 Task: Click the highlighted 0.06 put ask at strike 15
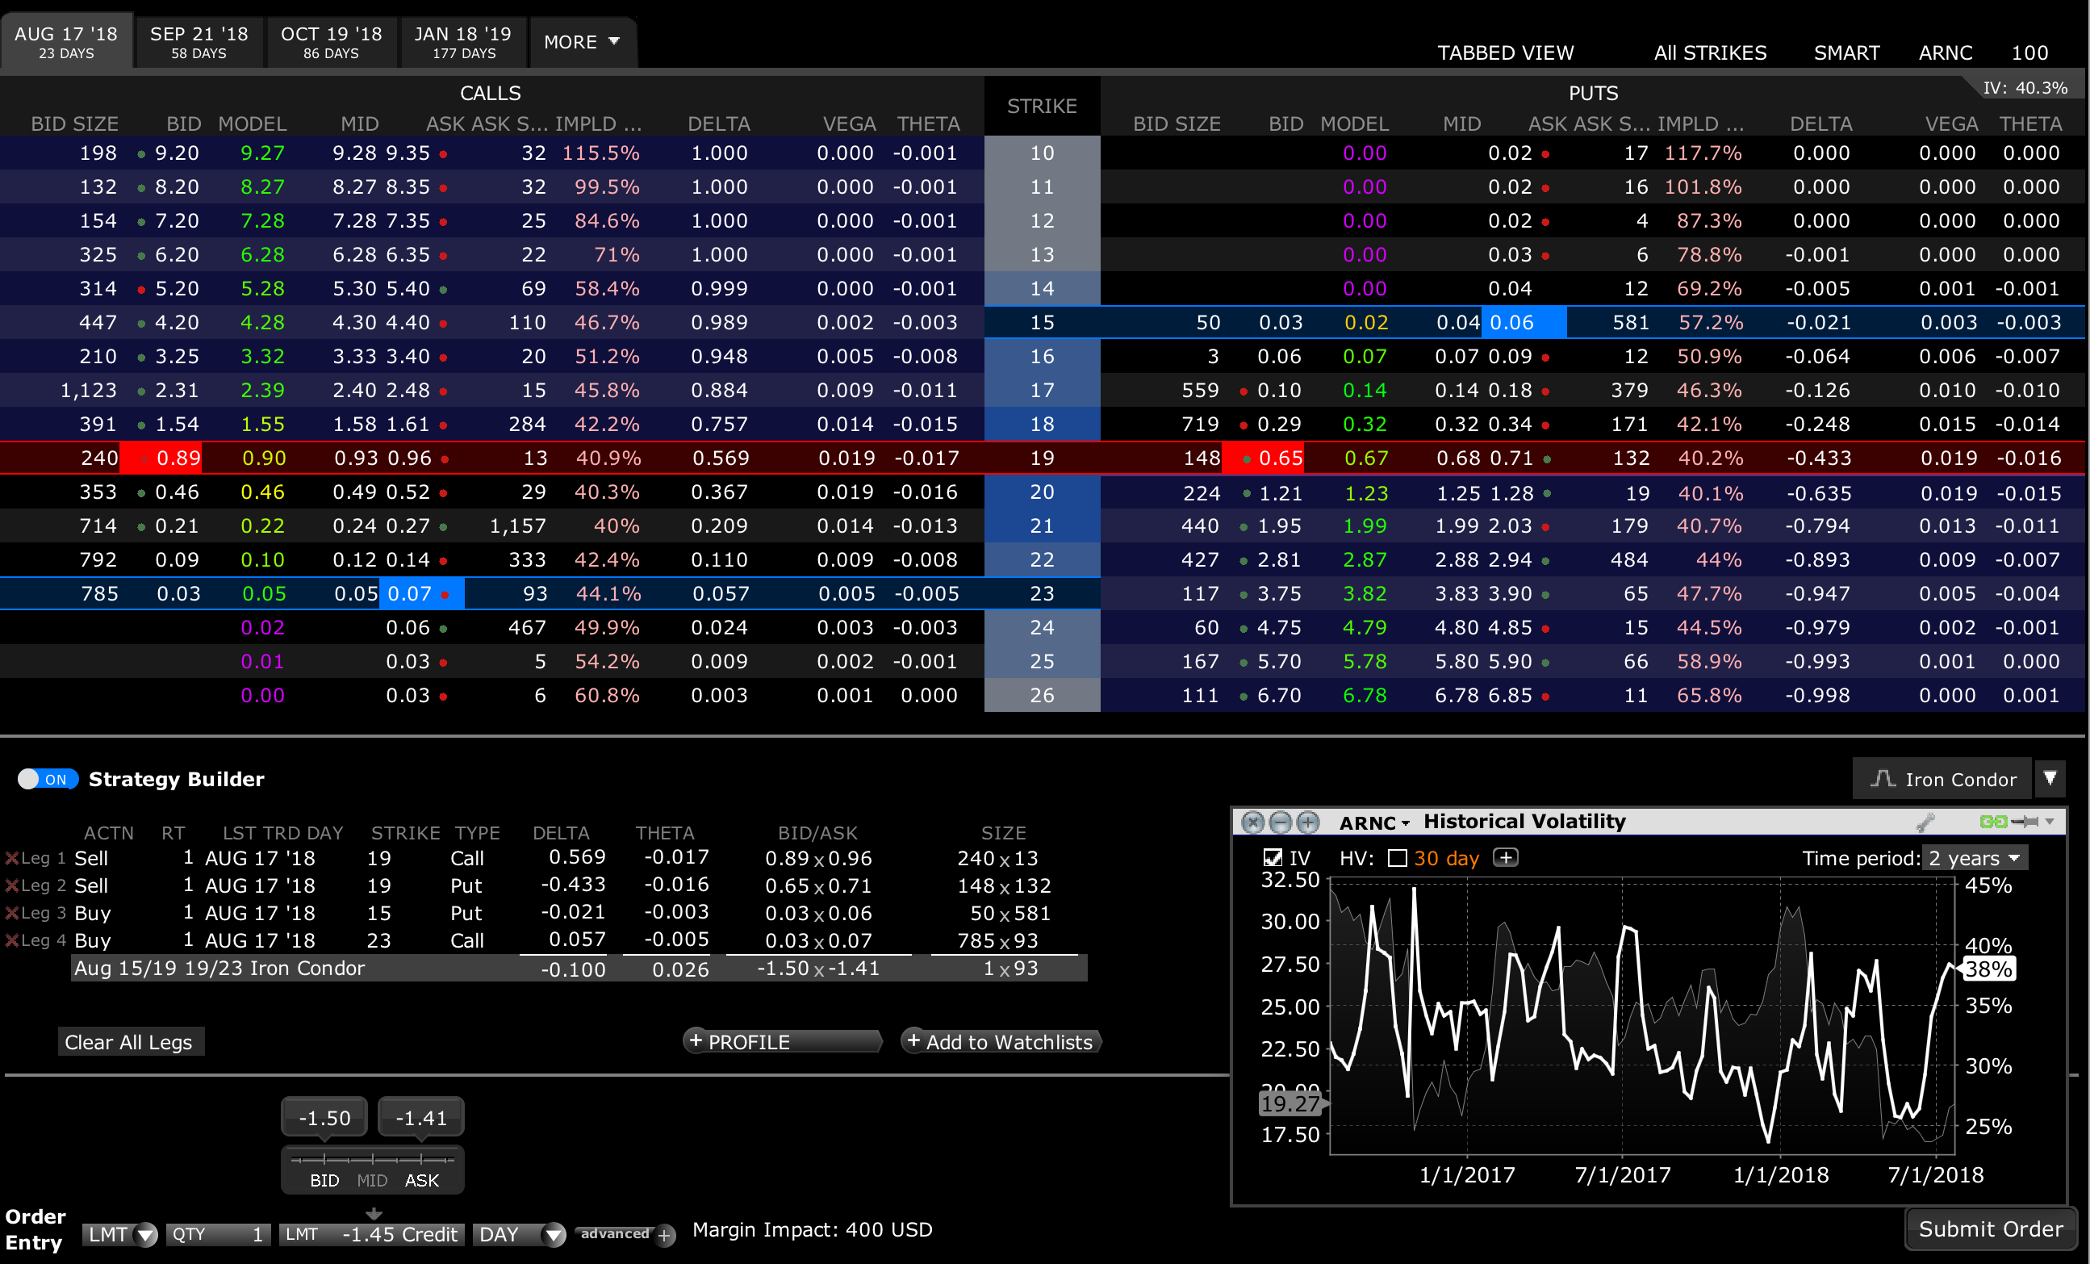click(1524, 322)
